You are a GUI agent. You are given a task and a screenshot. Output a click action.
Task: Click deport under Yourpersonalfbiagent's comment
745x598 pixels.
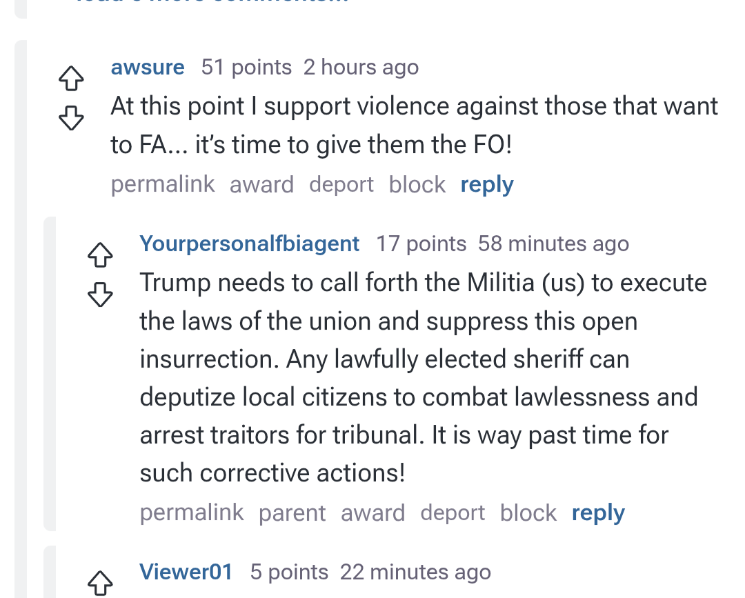(453, 513)
